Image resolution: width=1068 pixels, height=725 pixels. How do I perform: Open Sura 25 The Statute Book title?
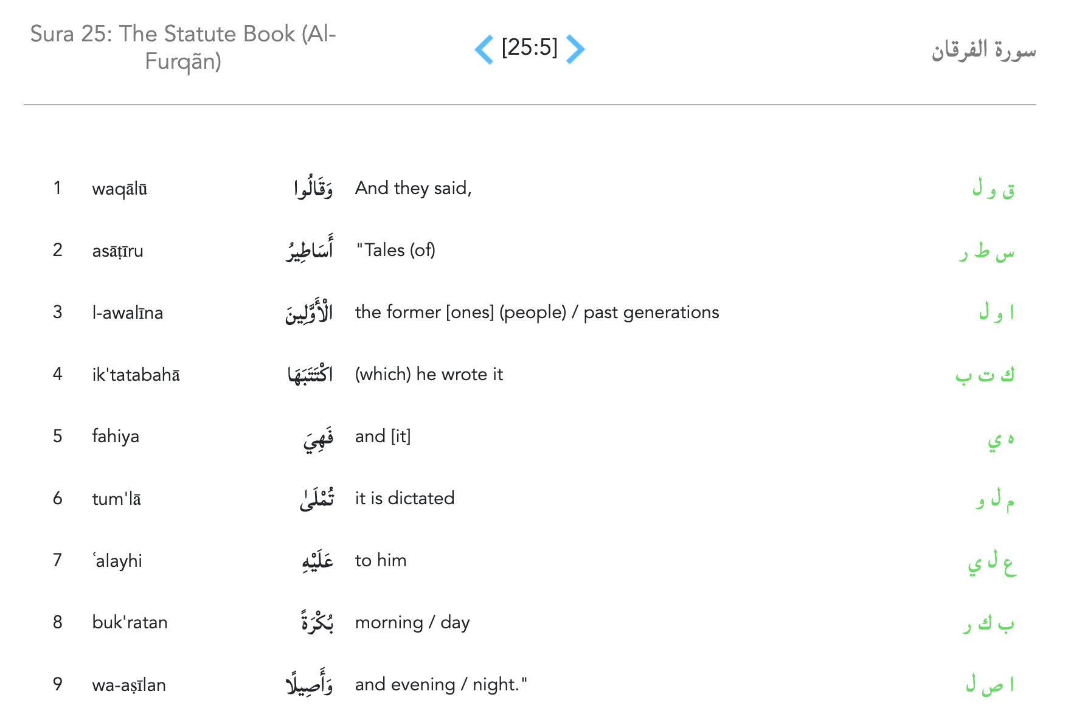[x=183, y=47]
